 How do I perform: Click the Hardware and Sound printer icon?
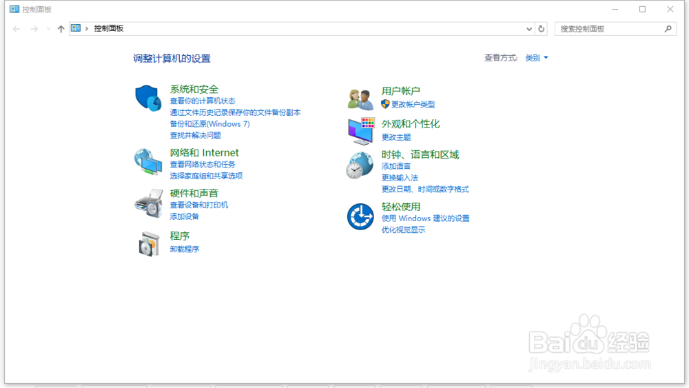(149, 203)
